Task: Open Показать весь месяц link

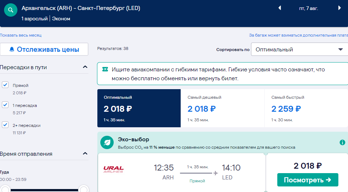Action: 21,35
